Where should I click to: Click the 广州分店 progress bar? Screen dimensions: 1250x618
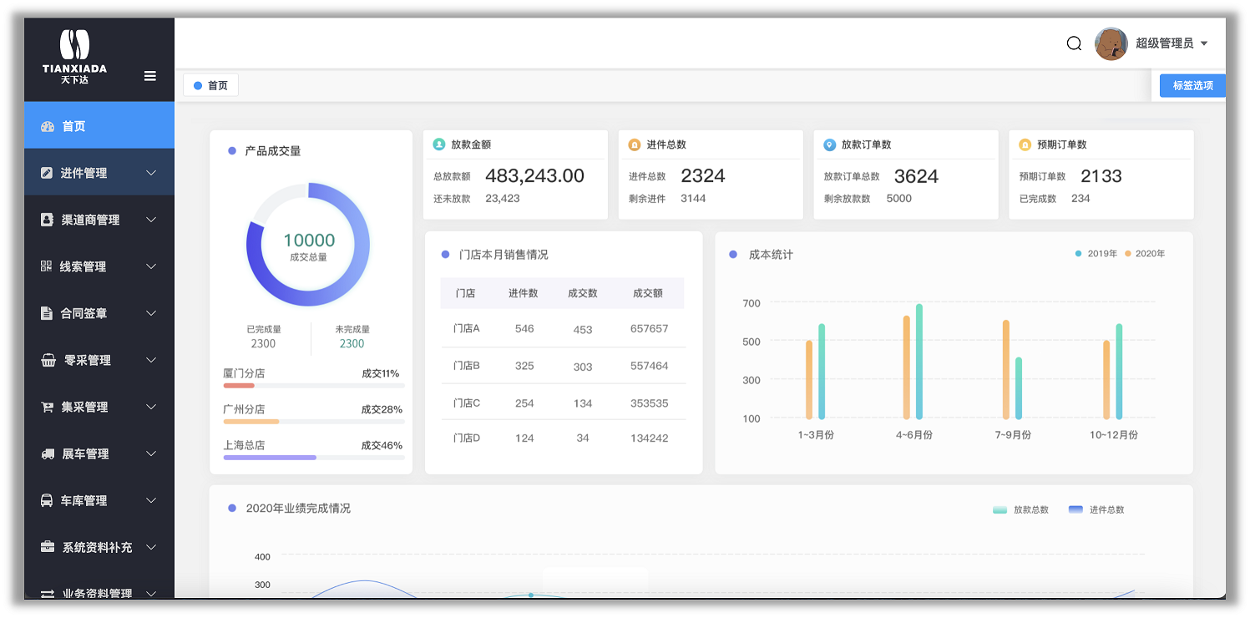(x=314, y=422)
